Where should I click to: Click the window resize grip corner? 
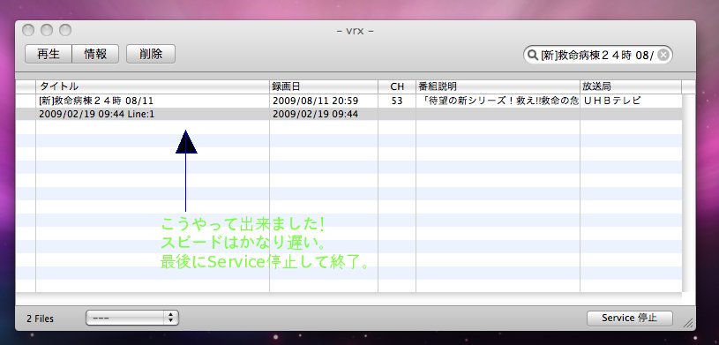pos(689,324)
